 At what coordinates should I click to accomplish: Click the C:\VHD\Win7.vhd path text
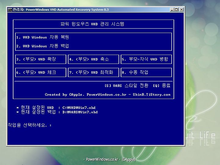pyautogui.click(x=79, y=108)
